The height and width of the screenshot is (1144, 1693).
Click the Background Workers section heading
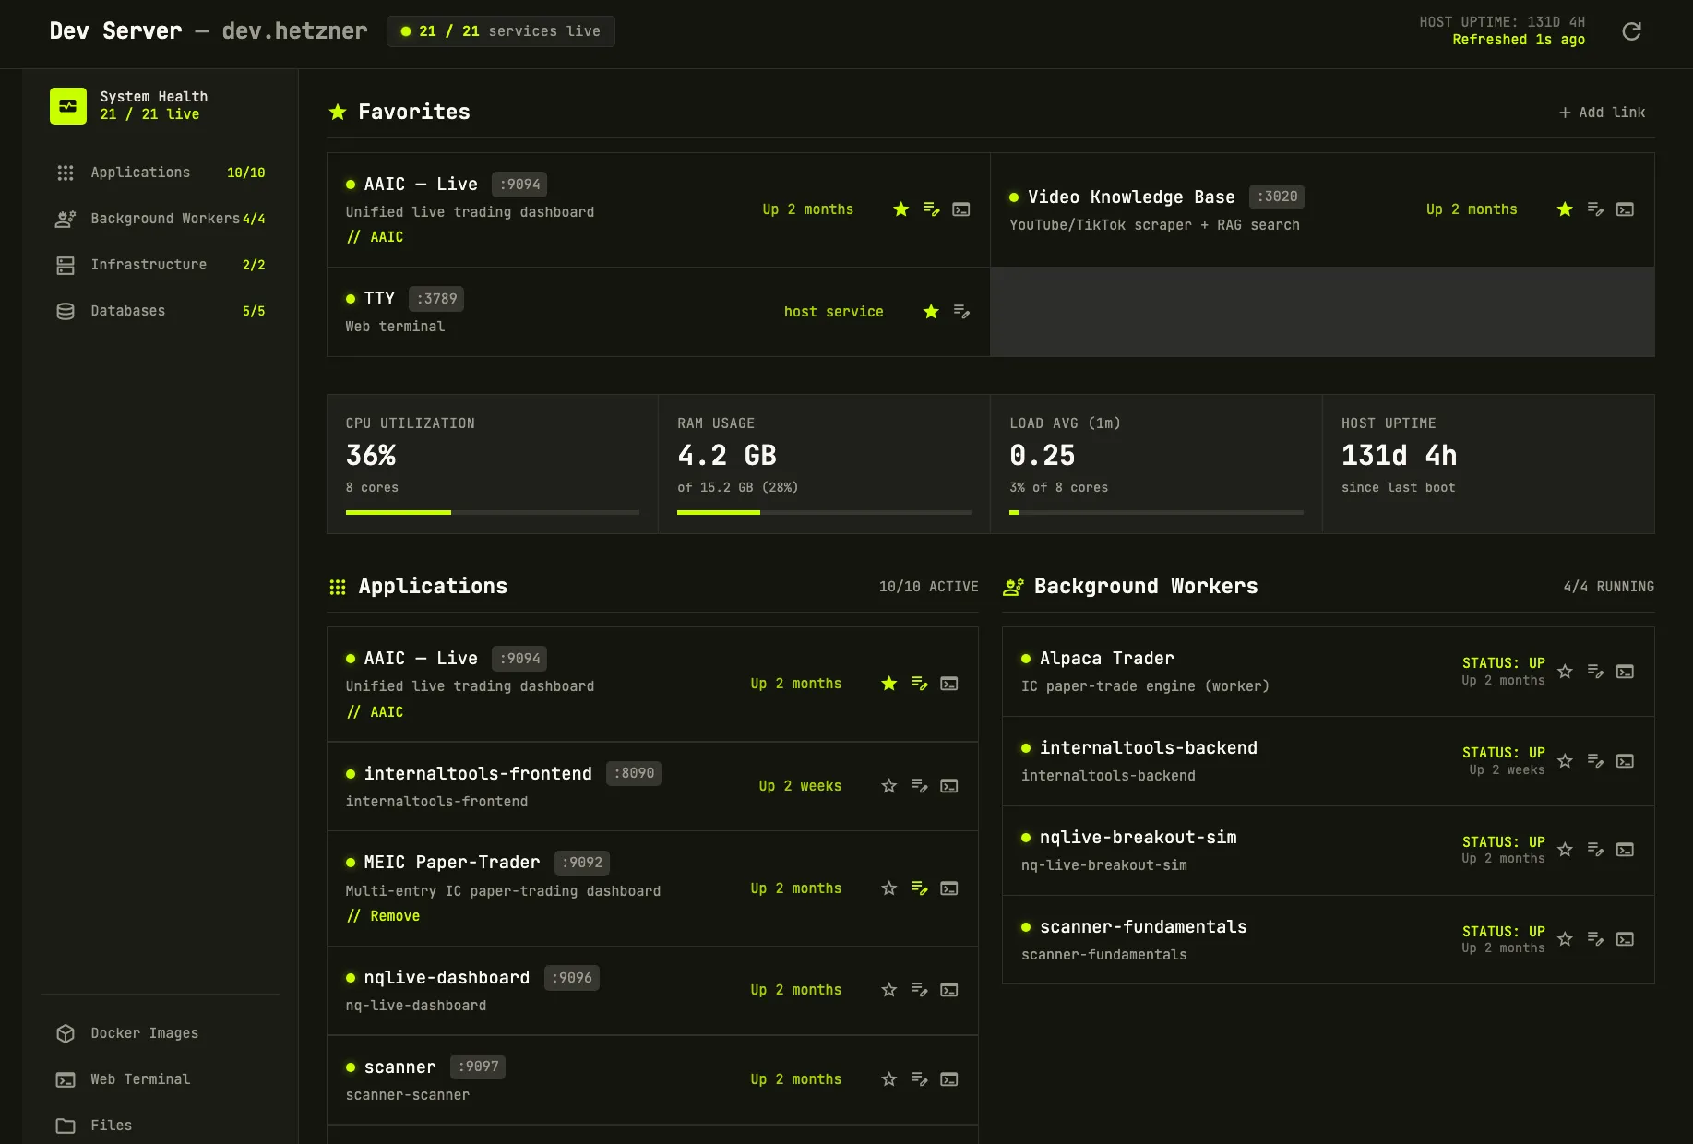tap(1146, 587)
